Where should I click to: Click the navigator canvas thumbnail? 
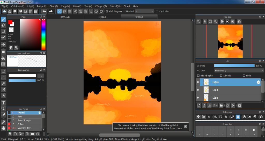tap(230, 41)
